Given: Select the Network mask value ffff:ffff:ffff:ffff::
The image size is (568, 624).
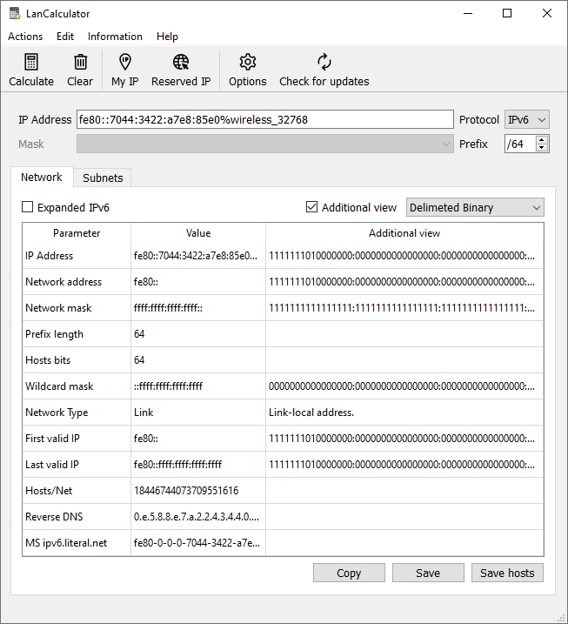Looking at the screenshot, I should pyautogui.click(x=198, y=308).
